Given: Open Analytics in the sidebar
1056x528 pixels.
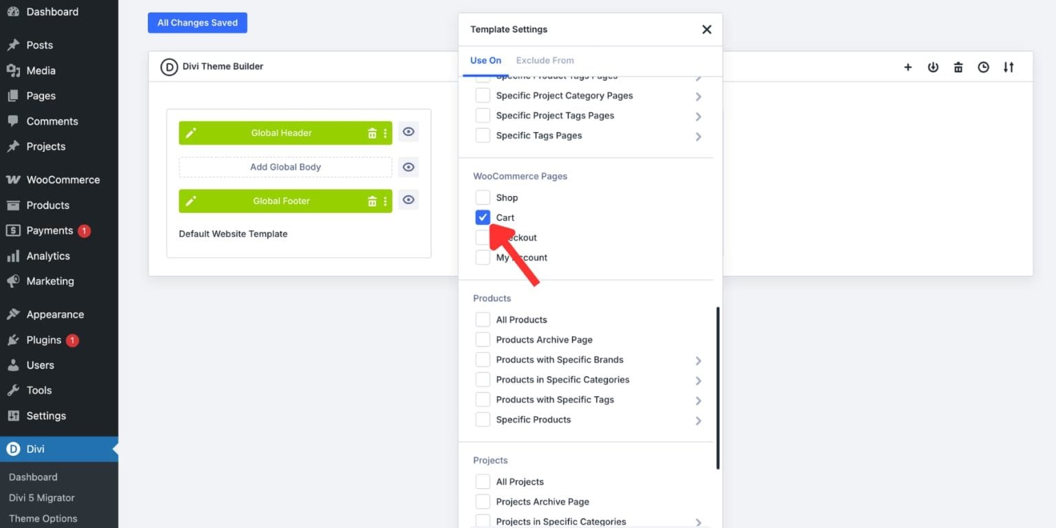Looking at the screenshot, I should coord(59,256).
